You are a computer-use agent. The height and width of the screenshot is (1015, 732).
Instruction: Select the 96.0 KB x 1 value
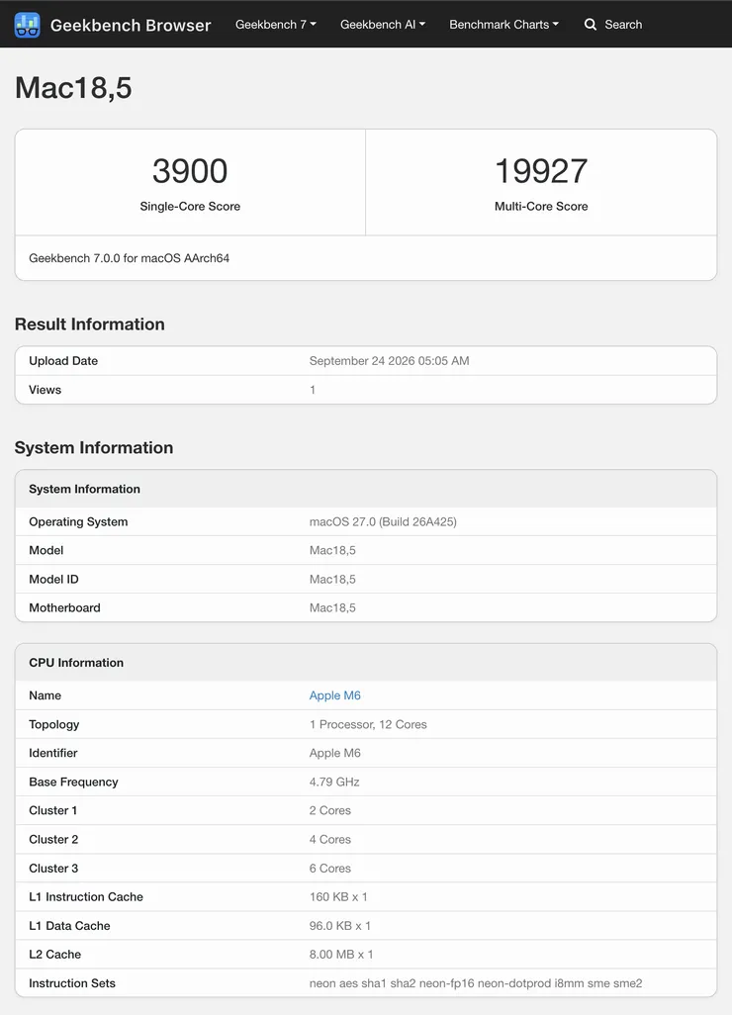coord(340,926)
